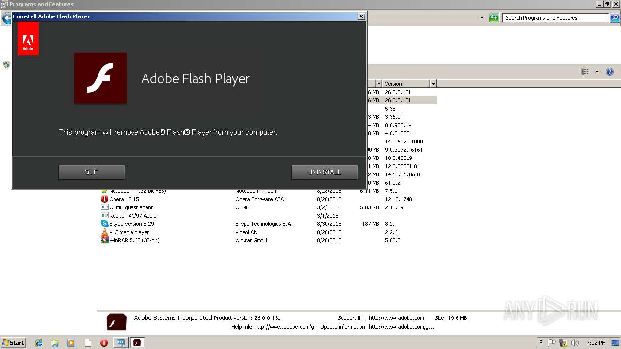Open Action Center flag tray icon
The width and height of the screenshot is (621, 349).
tap(552, 343)
